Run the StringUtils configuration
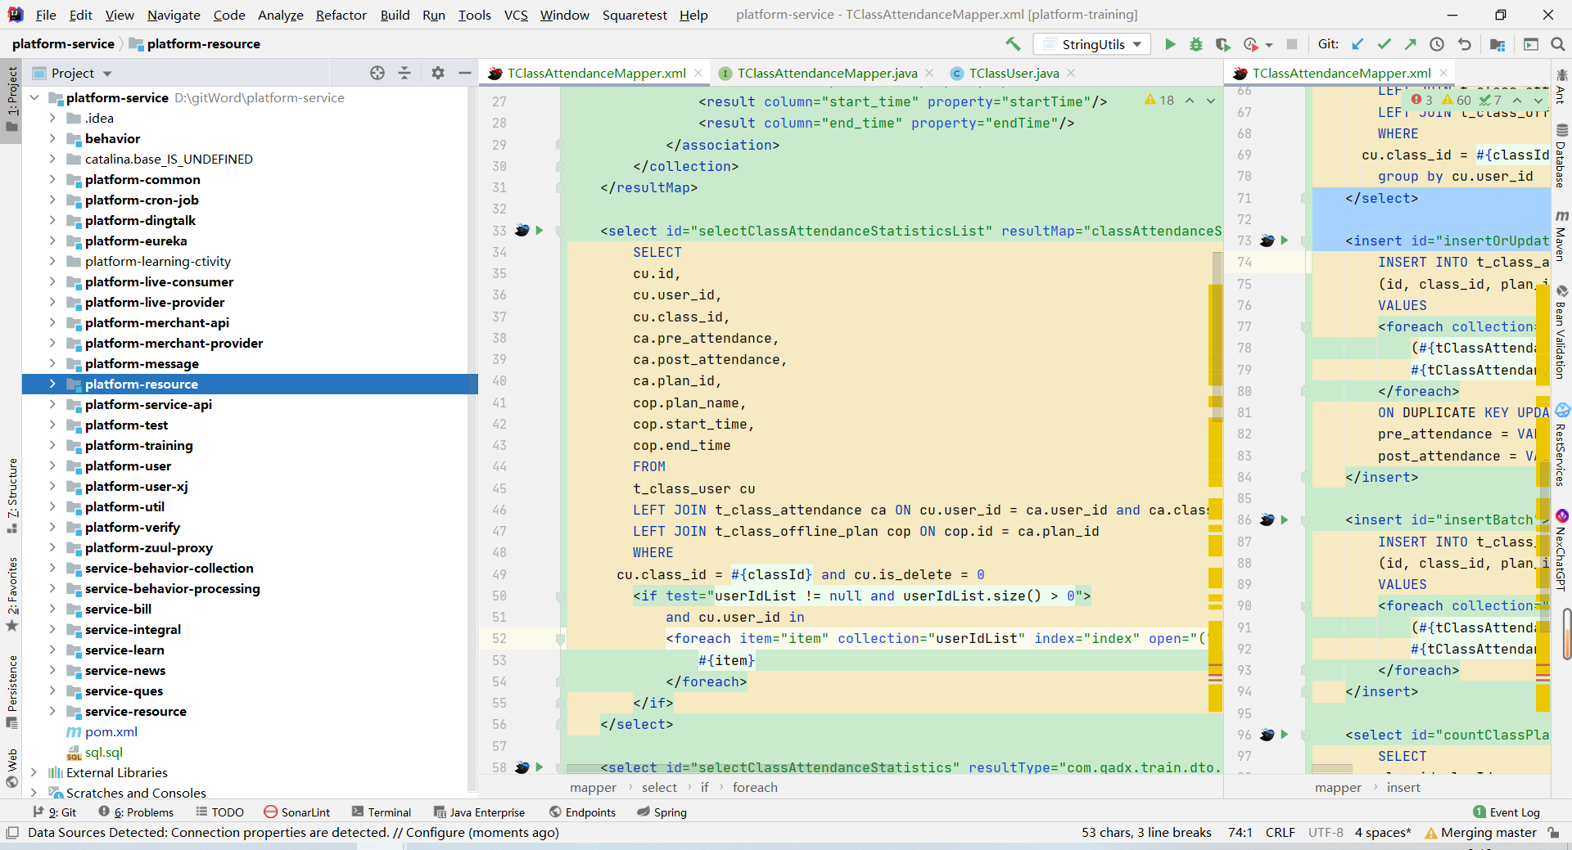Screen dimensions: 1572x850 1170,44
